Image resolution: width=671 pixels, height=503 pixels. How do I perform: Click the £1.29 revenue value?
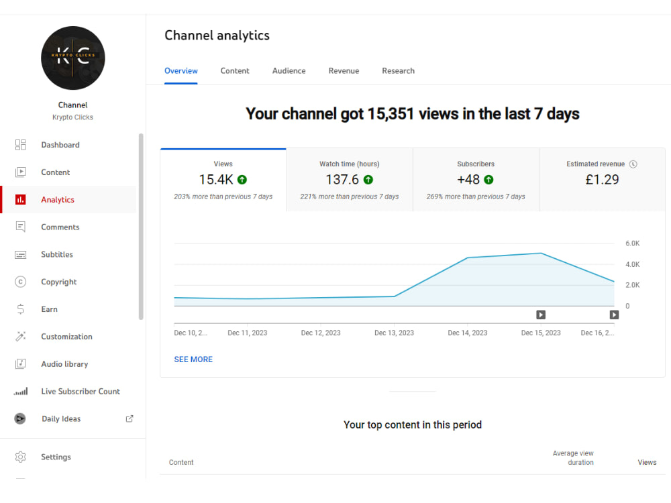pyautogui.click(x=602, y=180)
